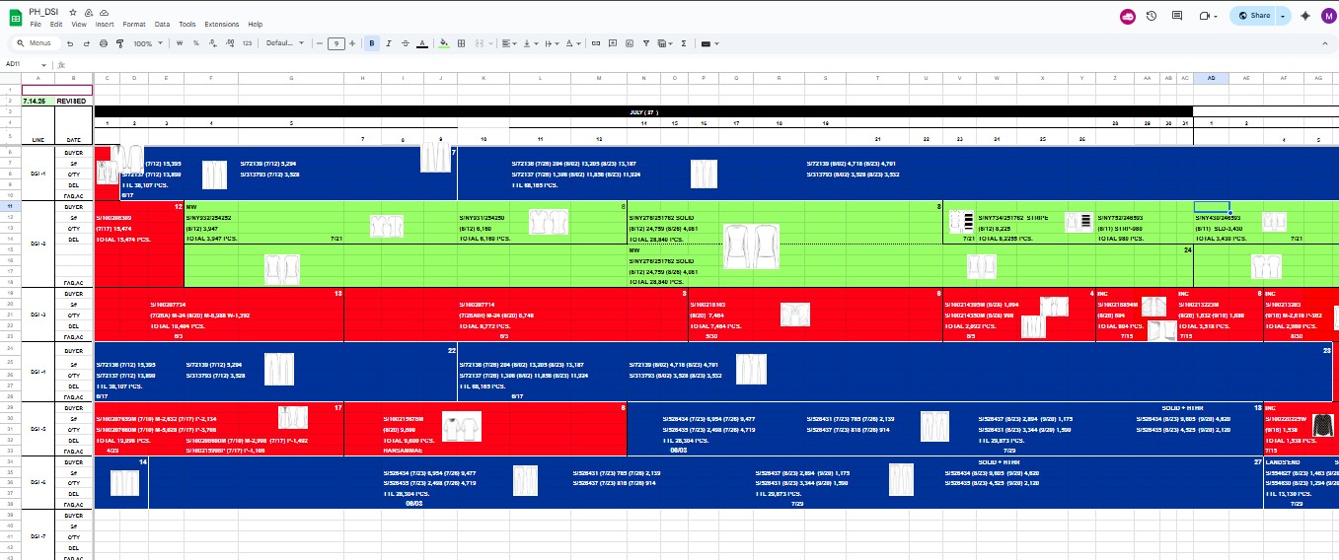Decrease font size with minus icon
The image size is (1339, 560).
point(320,43)
